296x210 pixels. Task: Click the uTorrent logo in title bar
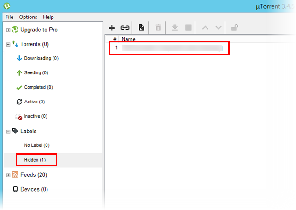pos(7,6)
